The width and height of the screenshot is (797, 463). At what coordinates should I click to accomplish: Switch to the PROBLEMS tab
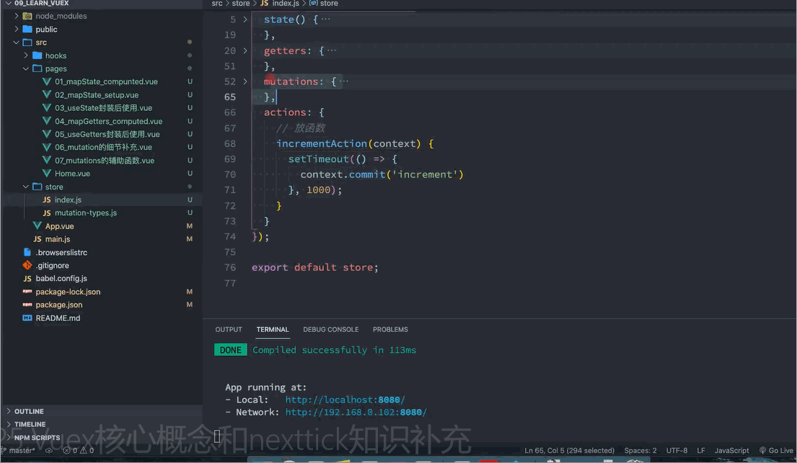[x=389, y=329]
